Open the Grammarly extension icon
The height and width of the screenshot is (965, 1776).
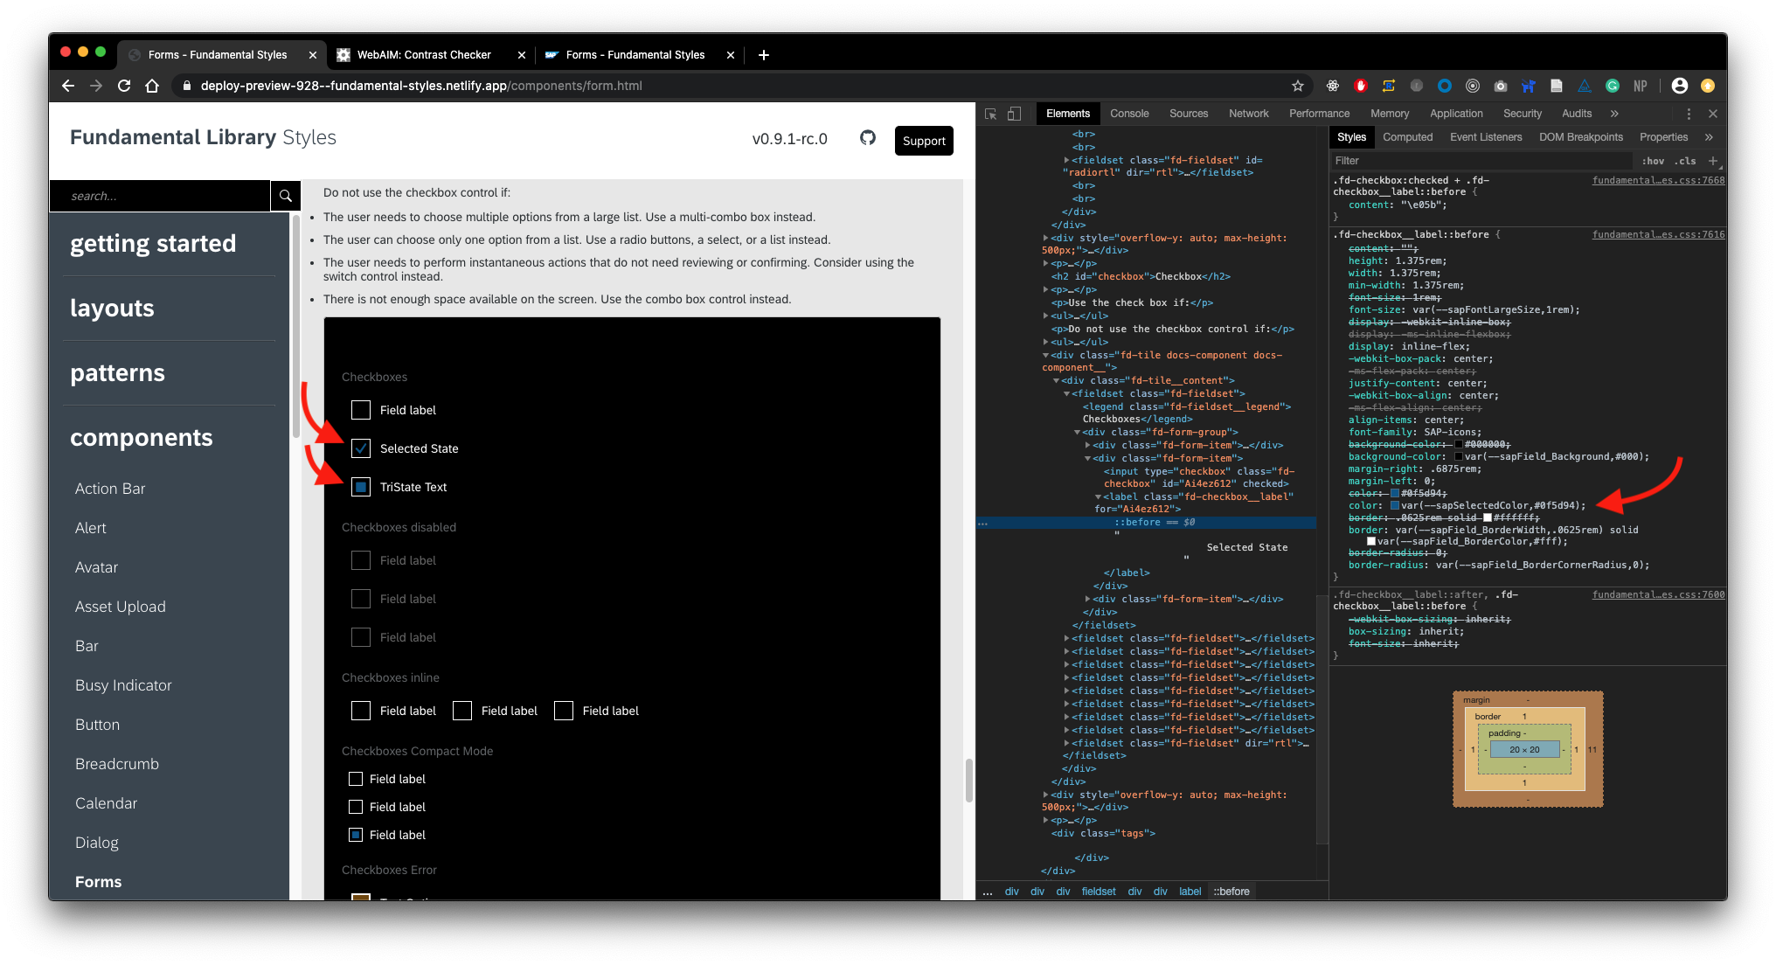(1613, 86)
